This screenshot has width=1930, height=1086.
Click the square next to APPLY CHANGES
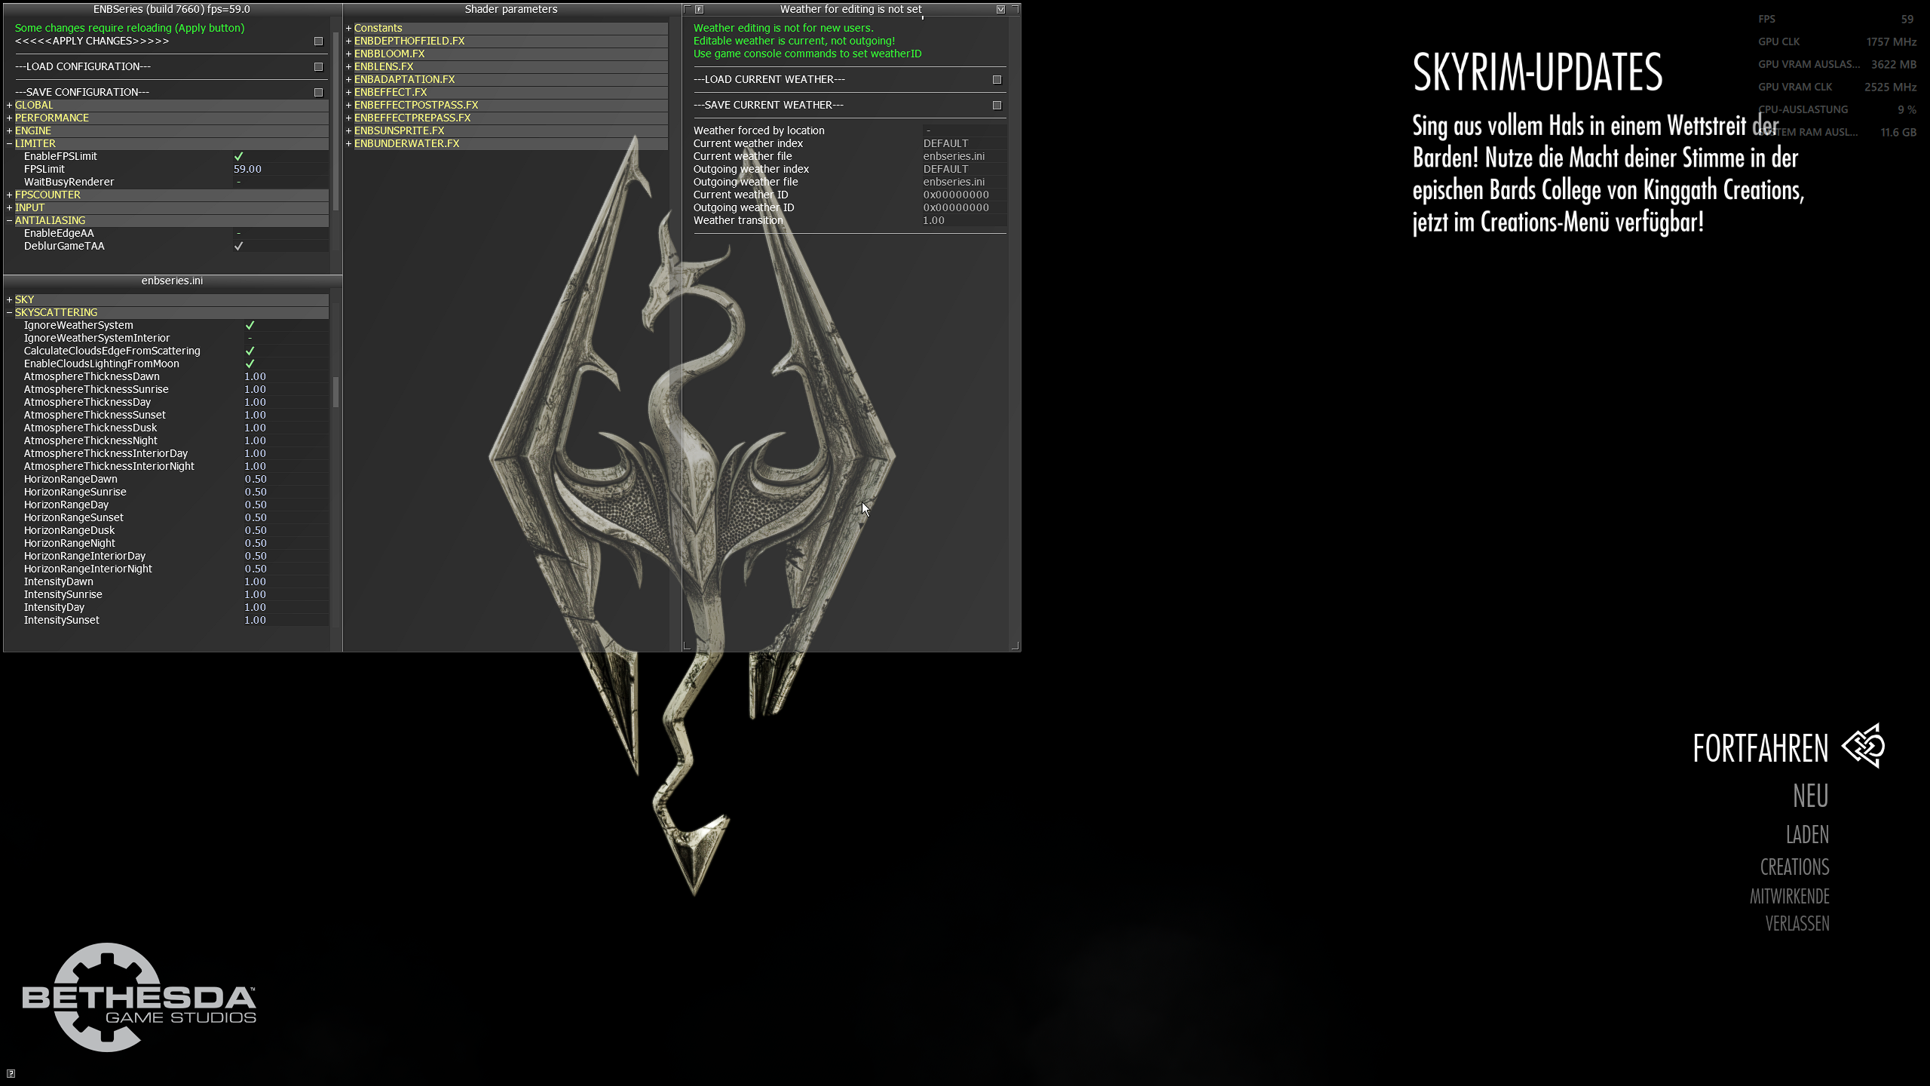tap(318, 41)
